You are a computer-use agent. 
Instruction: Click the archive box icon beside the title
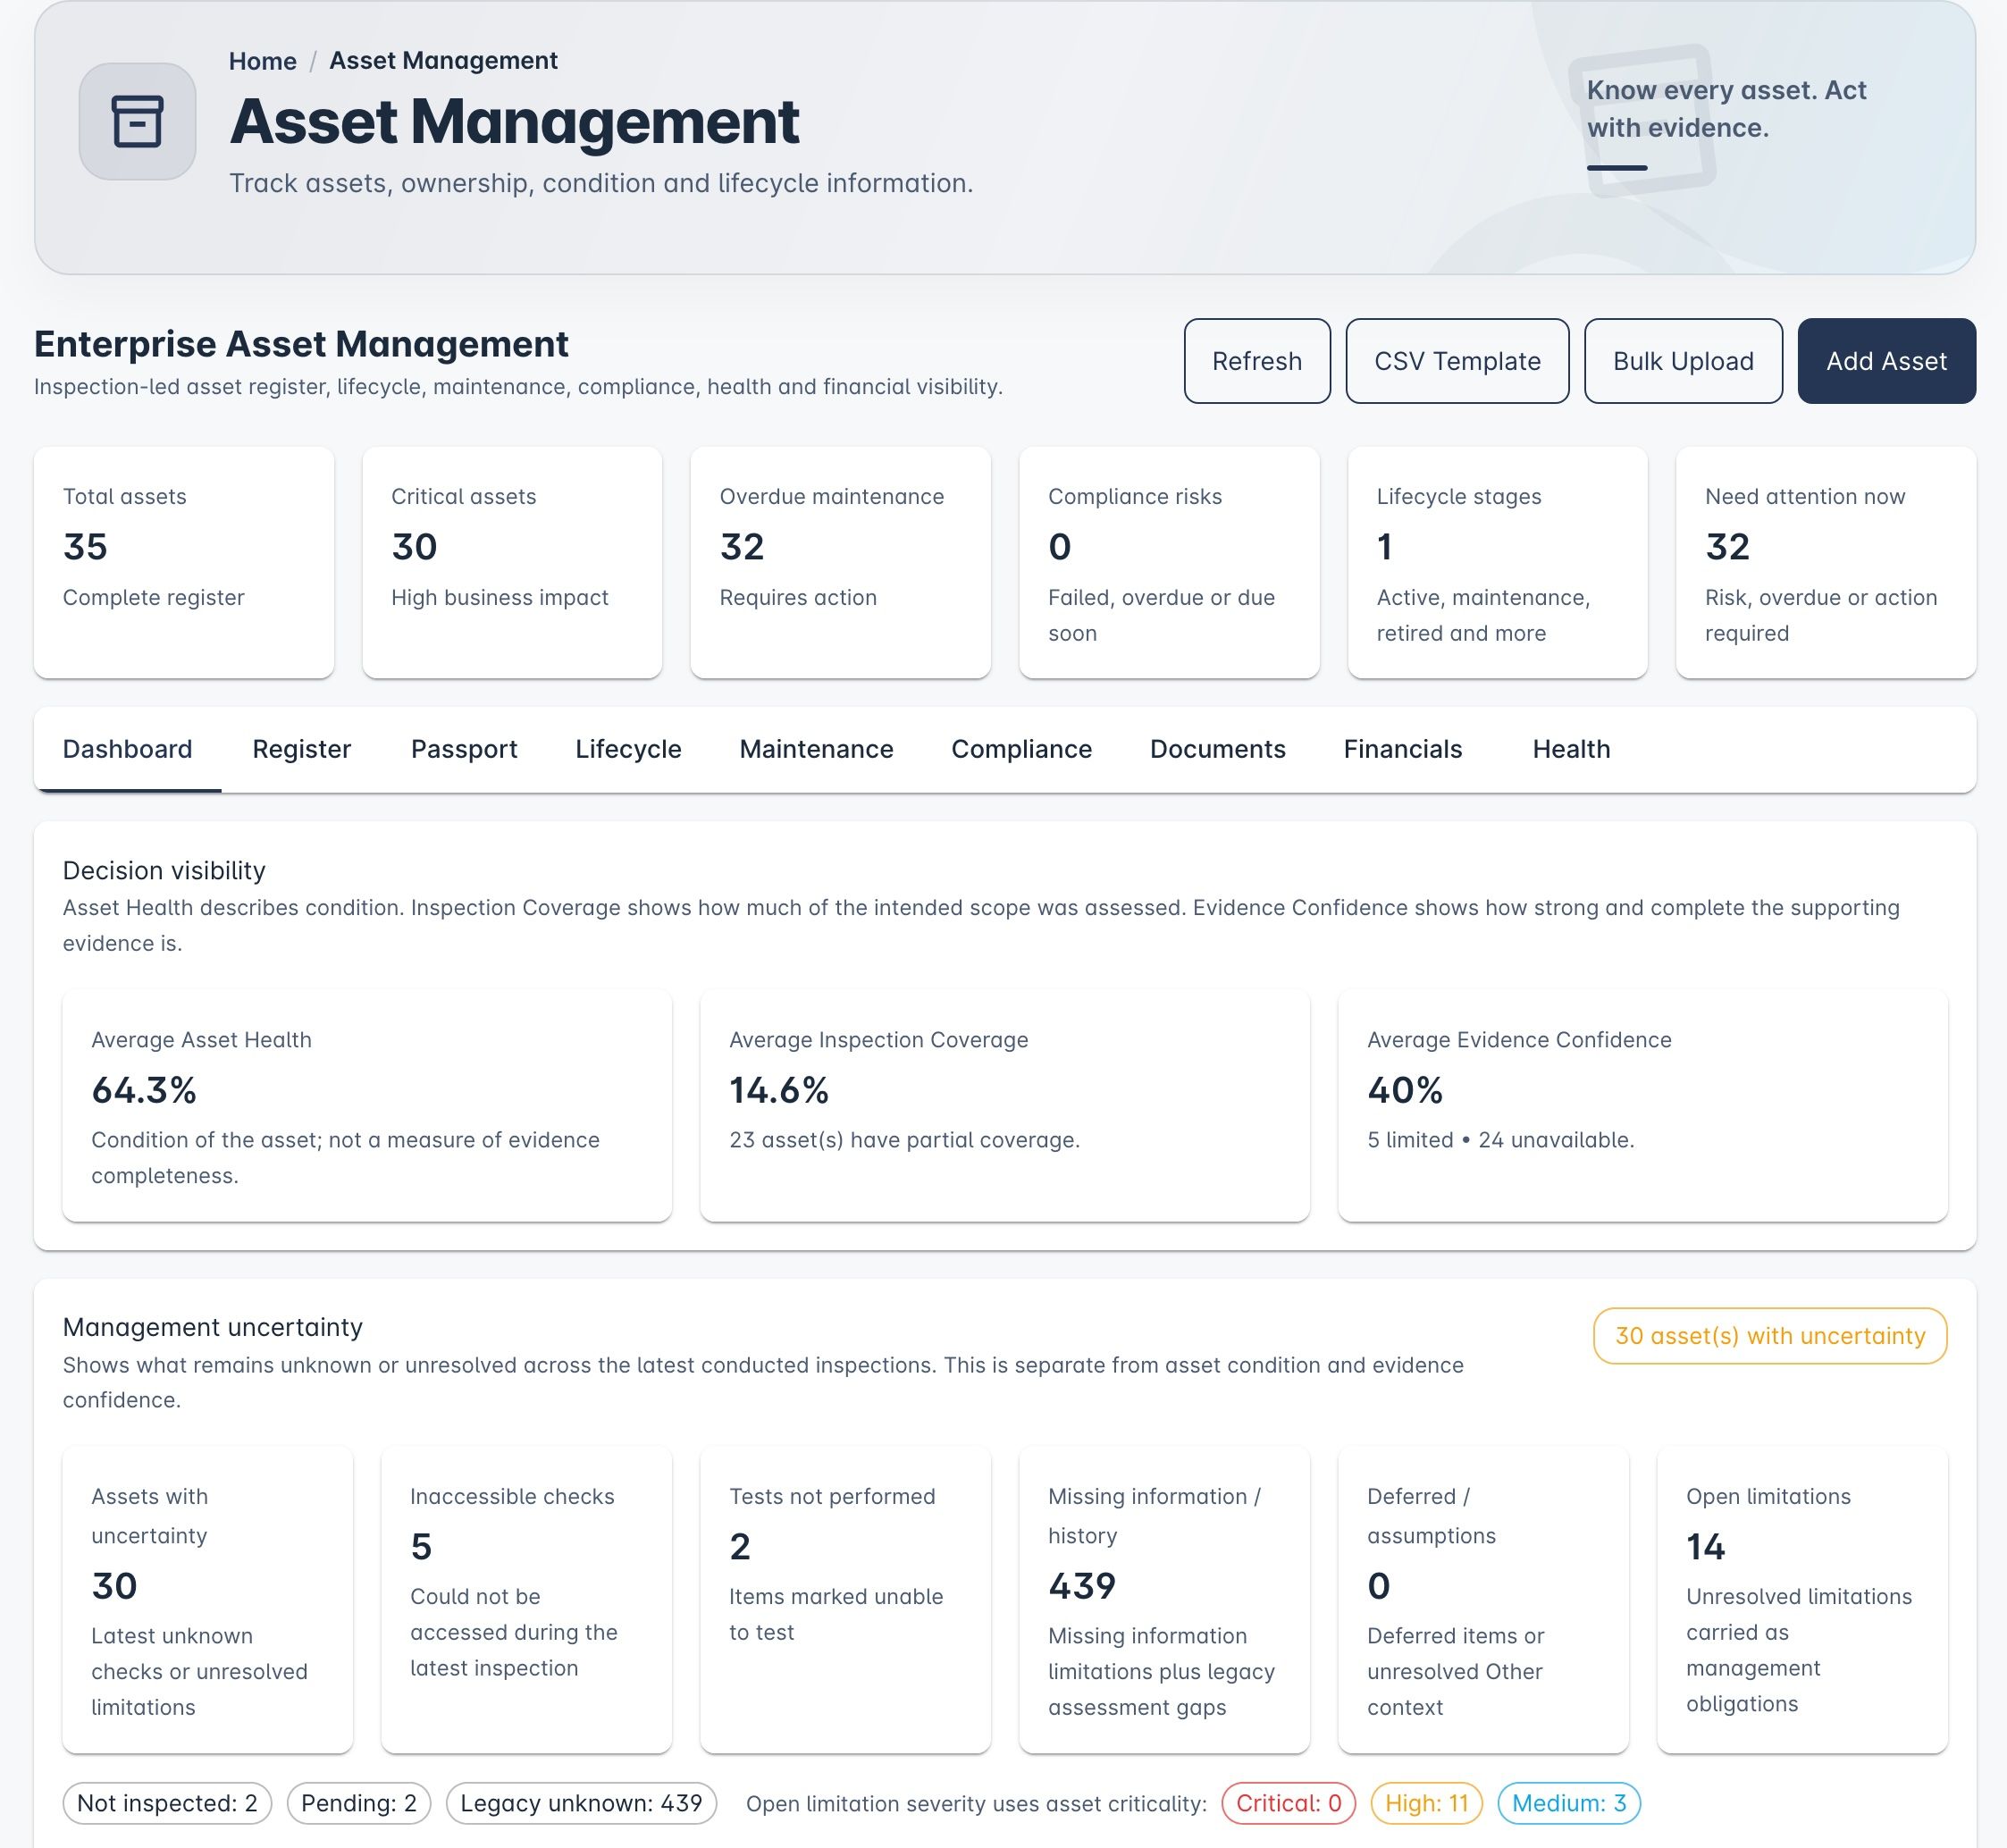coord(137,121)
